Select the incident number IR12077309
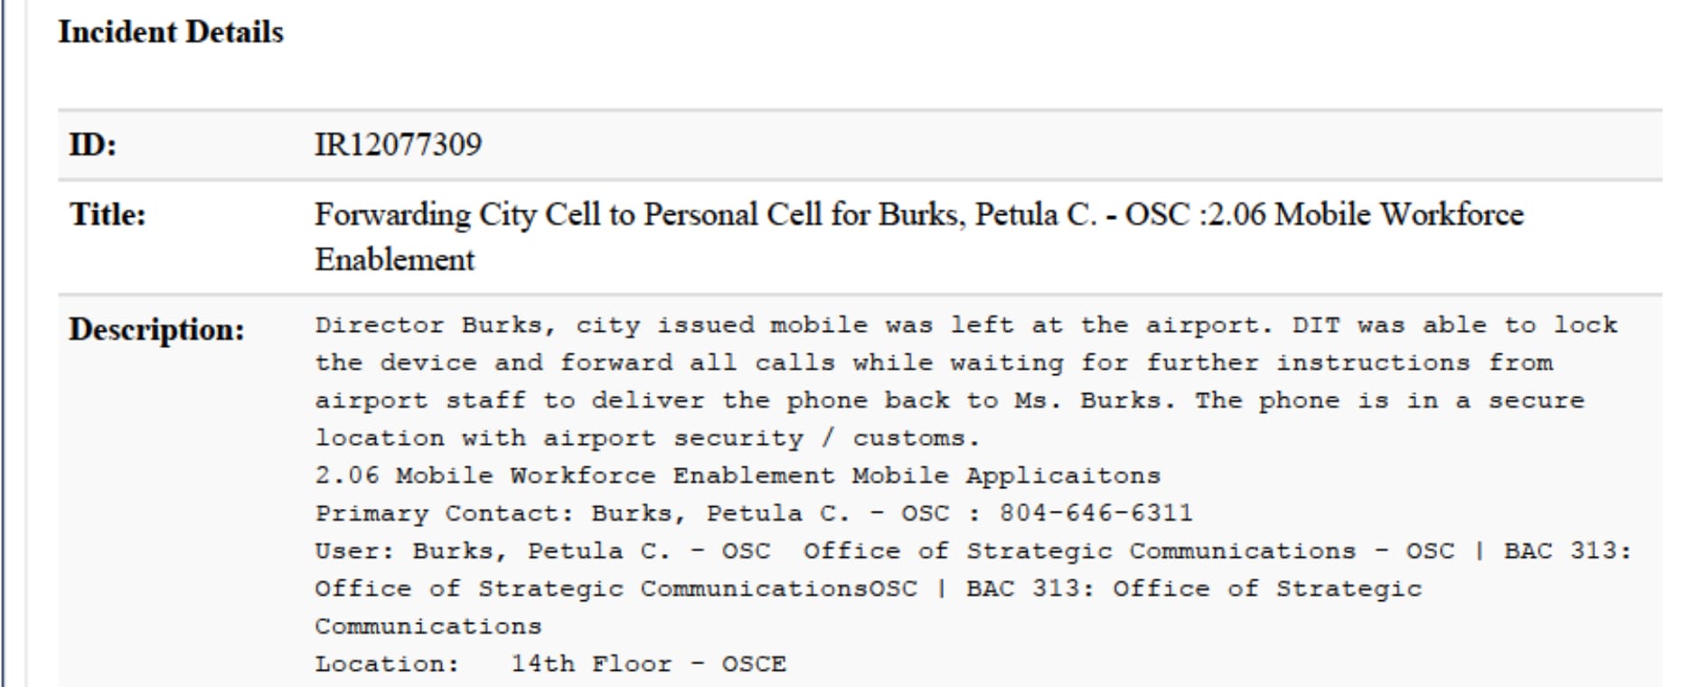This screenshot has height=687, width=1692. 398,145
